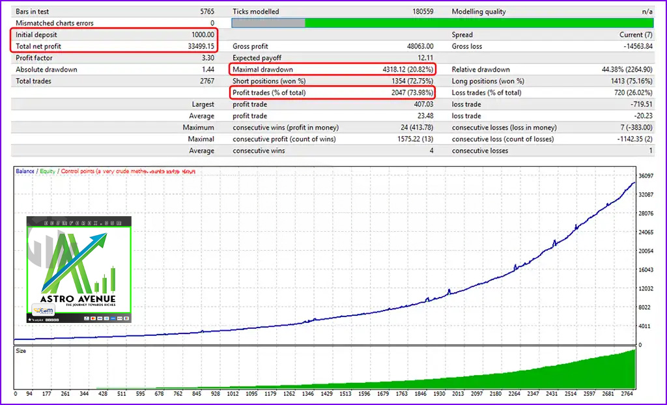The image size is (667, 405).
Task: Click 'Loss trades (% of total)' label
Action: tap(486, 92)
